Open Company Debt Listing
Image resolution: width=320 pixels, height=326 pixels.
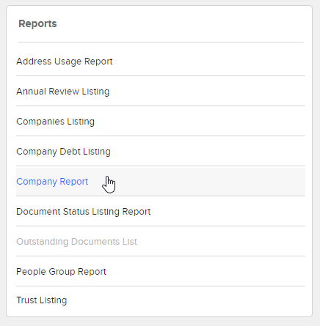point(63,152)
